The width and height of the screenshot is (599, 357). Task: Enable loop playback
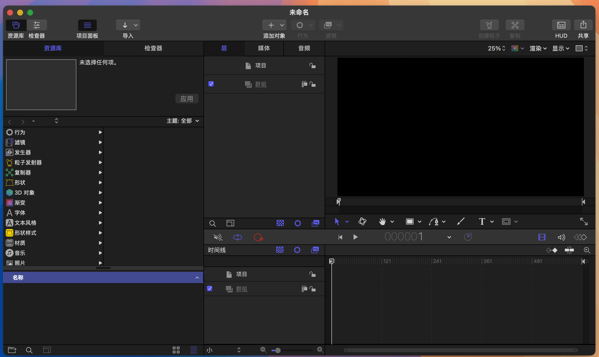click(237, 237)
